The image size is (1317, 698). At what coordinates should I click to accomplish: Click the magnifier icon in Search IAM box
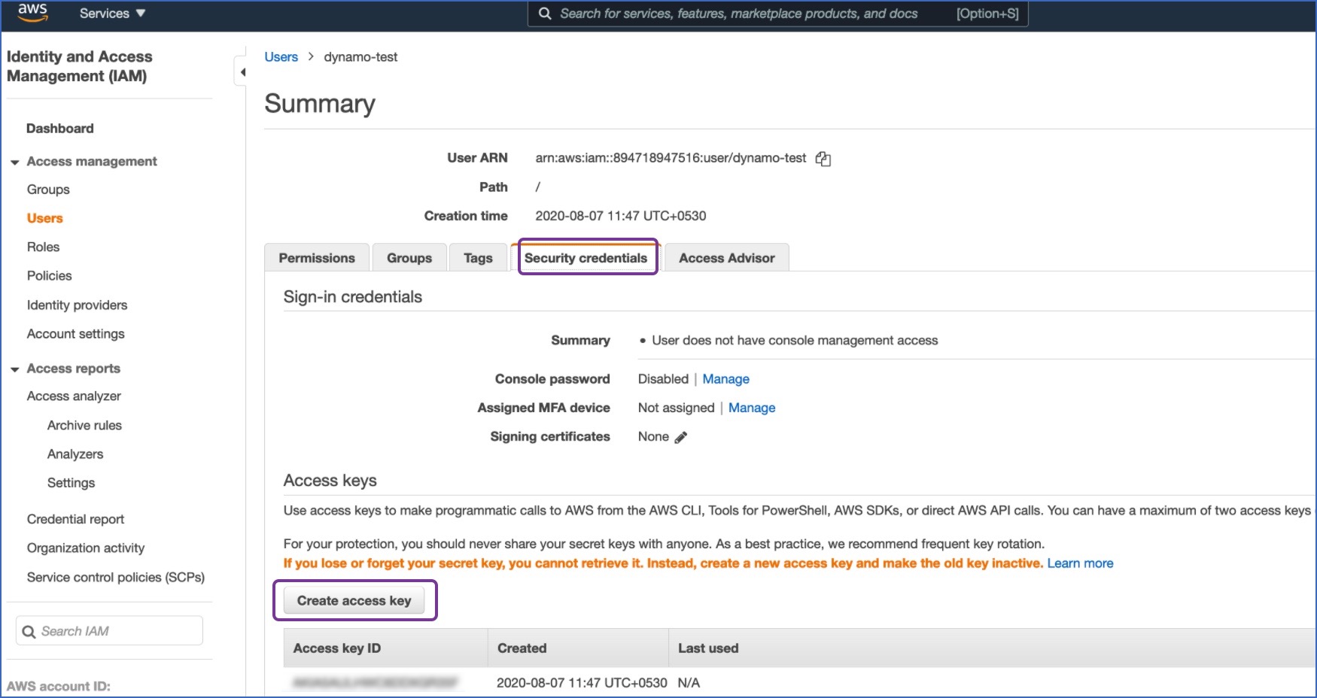coord(29,631)
